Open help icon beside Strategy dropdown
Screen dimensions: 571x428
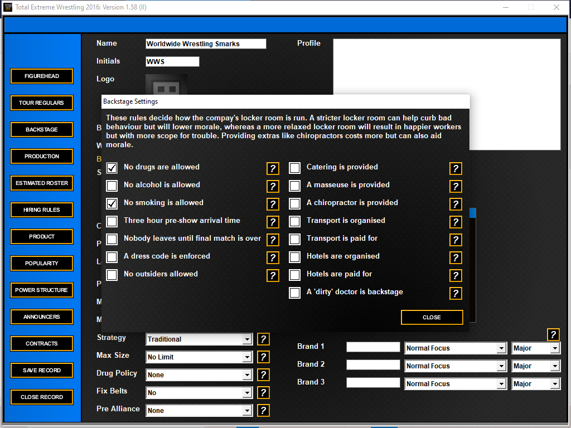[x=263, y=339]
